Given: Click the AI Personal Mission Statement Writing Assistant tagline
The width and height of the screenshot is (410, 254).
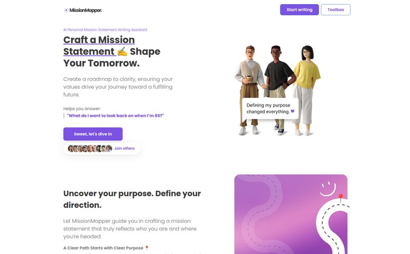Looking at the screenshot, I should click(105, 30).
